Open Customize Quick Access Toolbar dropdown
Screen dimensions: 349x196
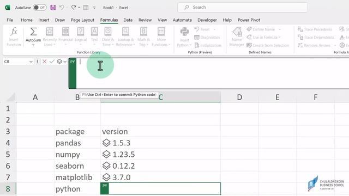pyautogui.click(x=94, y=8)
